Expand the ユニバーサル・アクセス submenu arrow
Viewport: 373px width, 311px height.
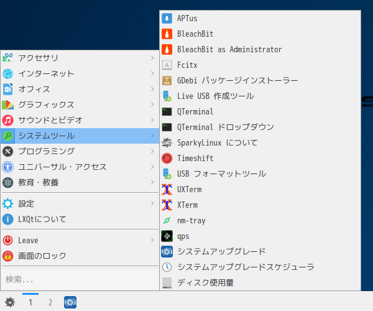pos(152,167)
